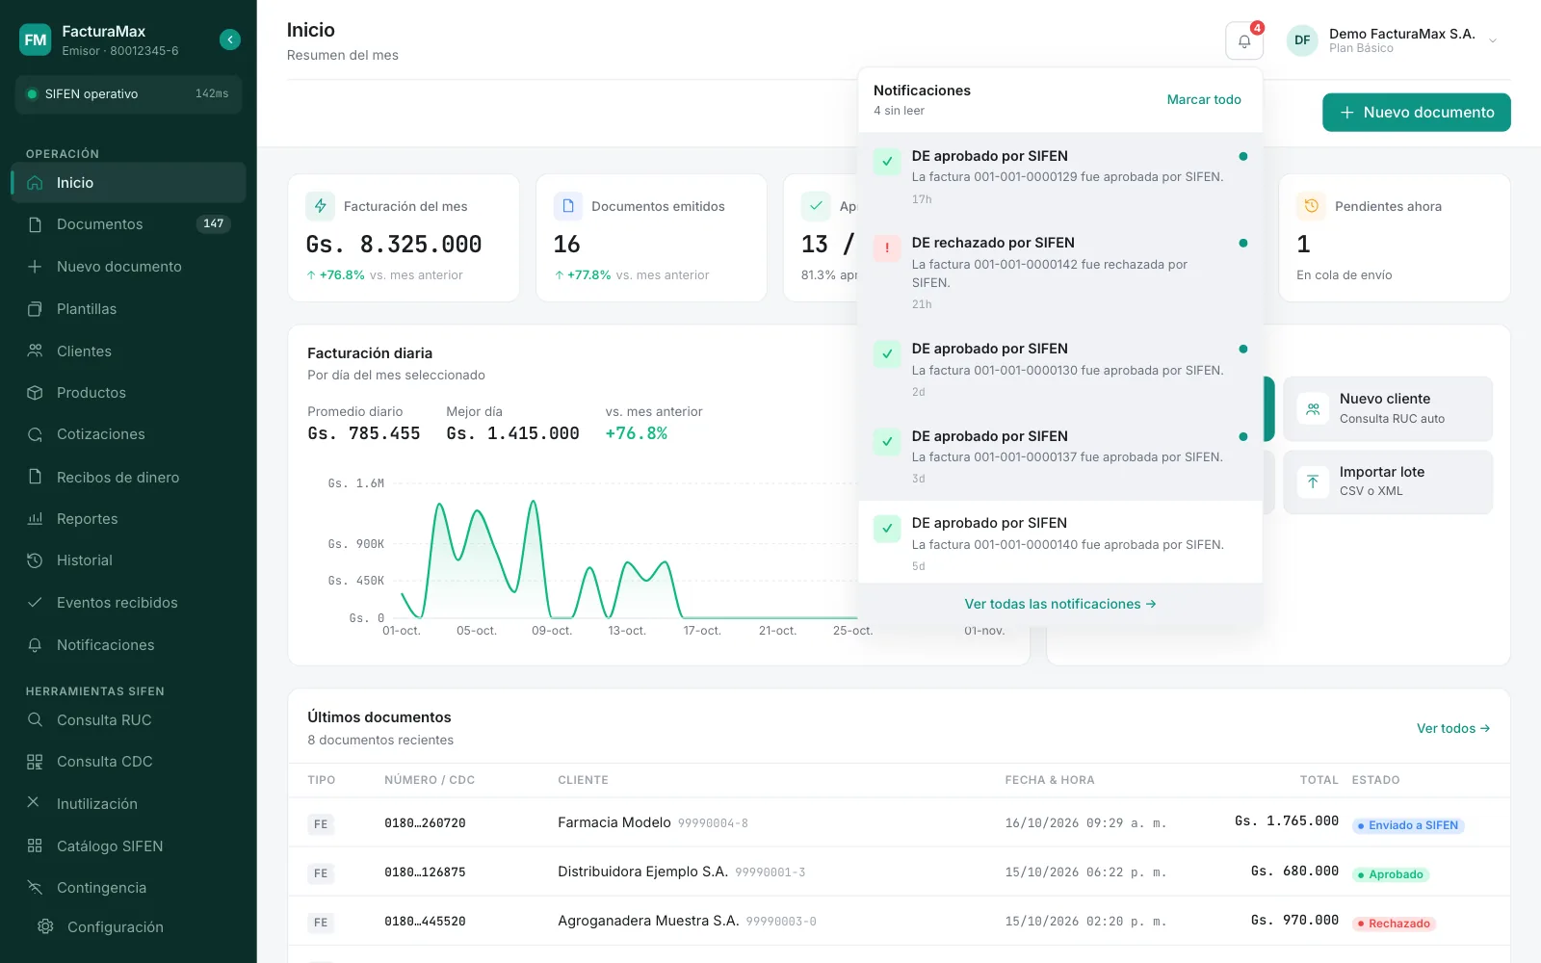
Task: Click the Ver todos documents link
Action: (1453, 728)
